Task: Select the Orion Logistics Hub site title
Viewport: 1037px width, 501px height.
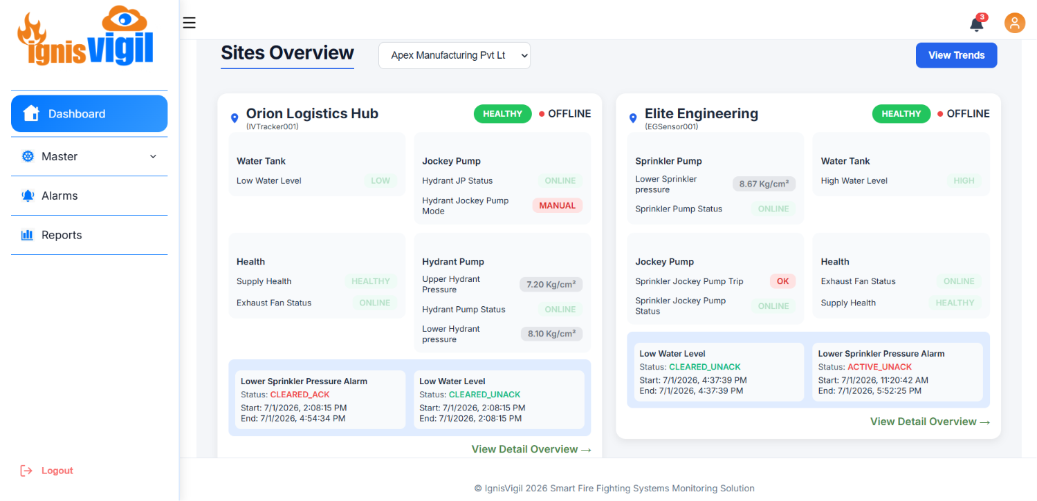Action: pyautogui.click(x=312, y=113)
